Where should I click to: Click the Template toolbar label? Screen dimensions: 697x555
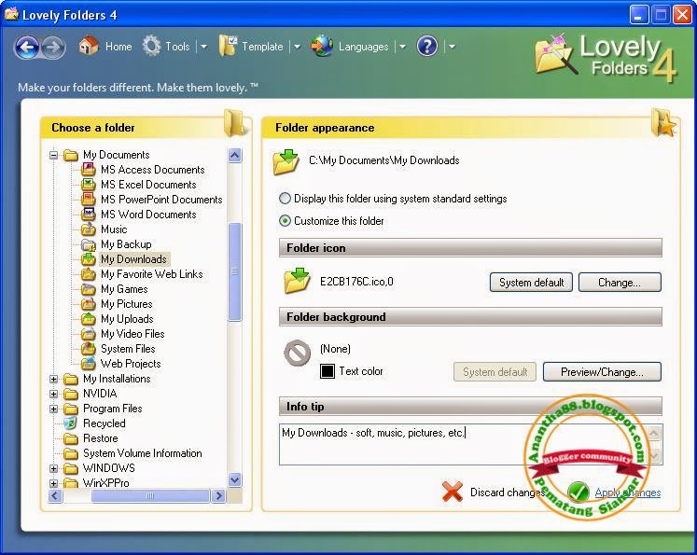(x=262, y=47)
